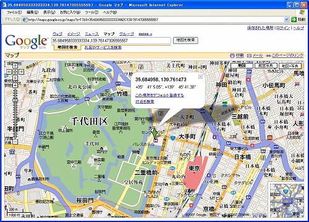Switch map view to 地図+写真 hybrid mode

tap(290, 66)
